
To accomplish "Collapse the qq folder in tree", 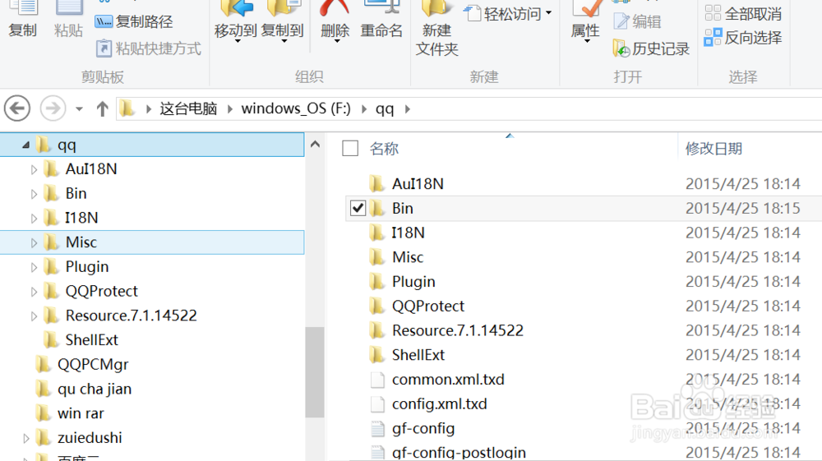I will tap(25, 145).
